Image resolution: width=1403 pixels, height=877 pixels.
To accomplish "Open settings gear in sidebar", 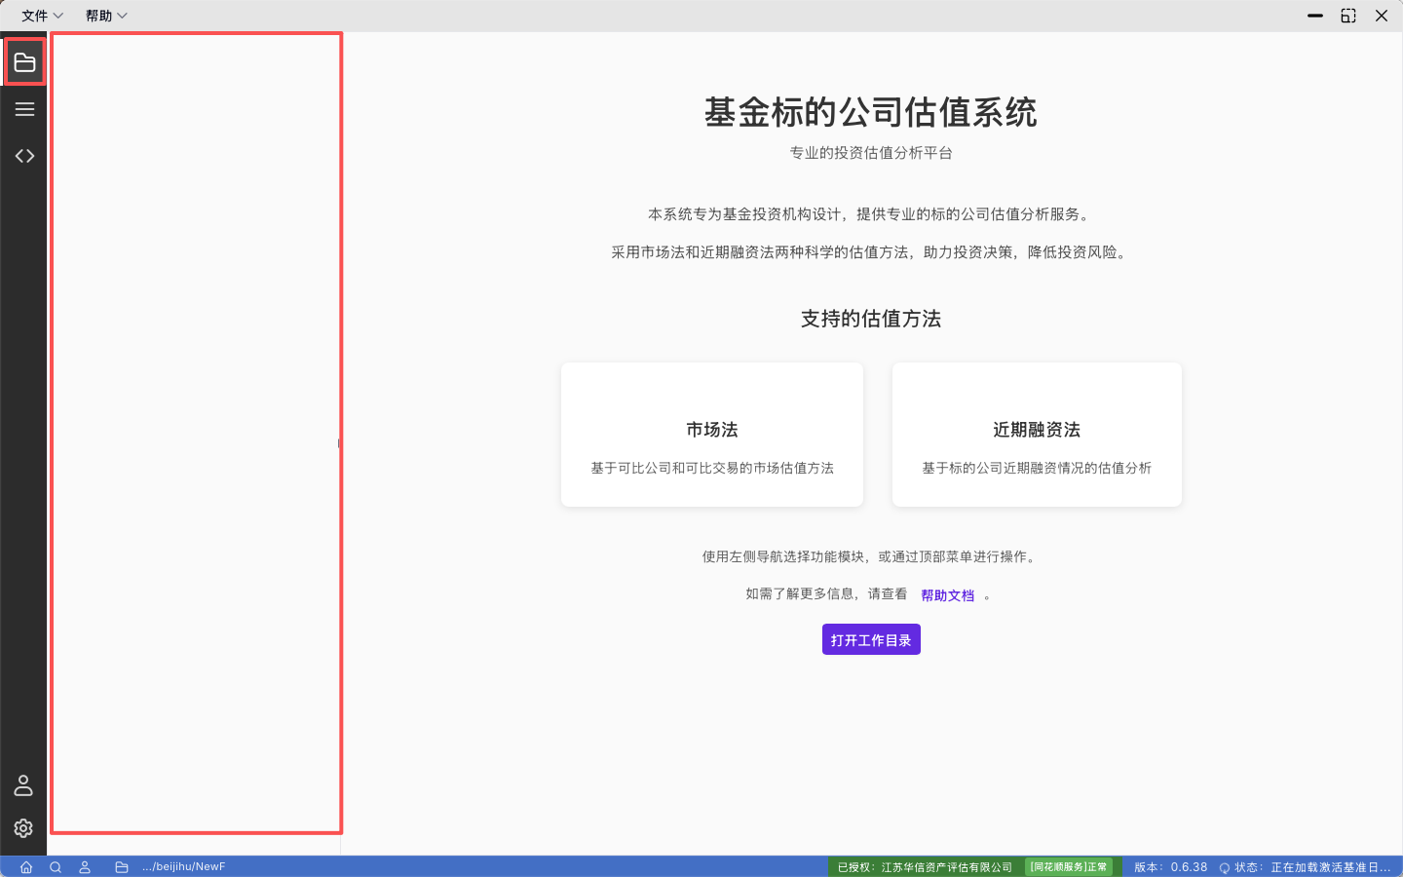I will [23, 828].
